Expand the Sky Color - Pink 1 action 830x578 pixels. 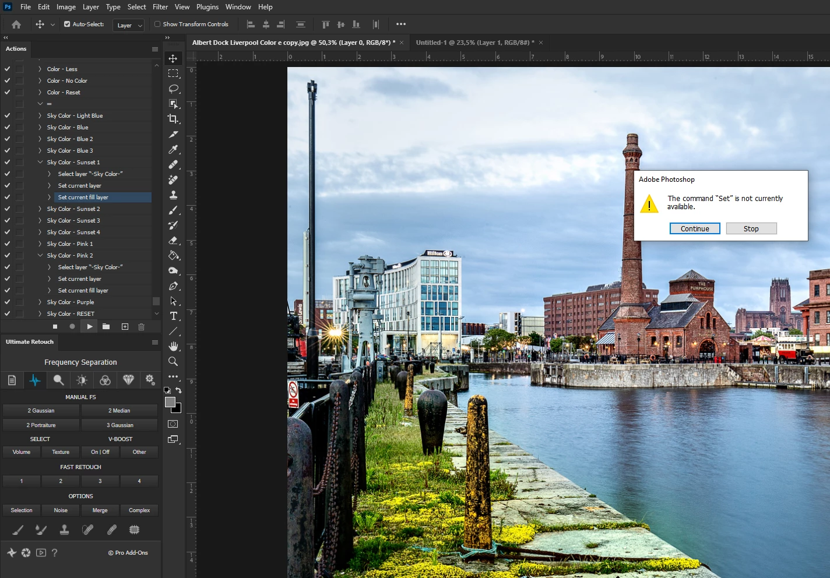click(x=40, y=244)
